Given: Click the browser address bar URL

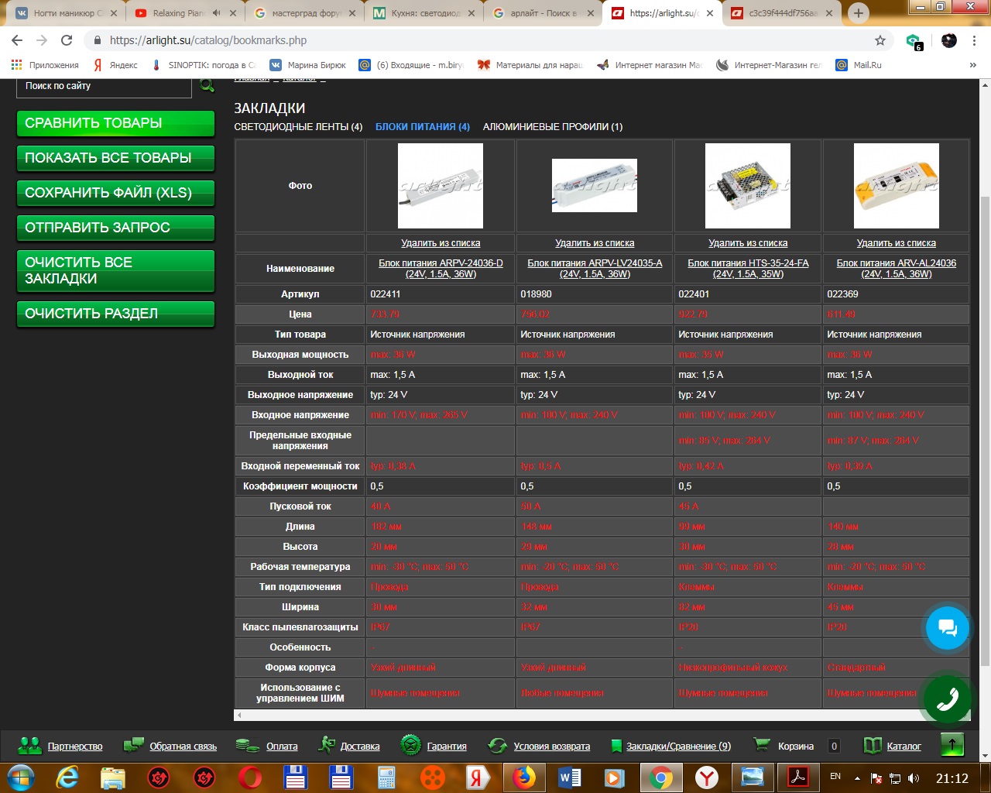Looking at the screenshot, I should click(207, 40).
